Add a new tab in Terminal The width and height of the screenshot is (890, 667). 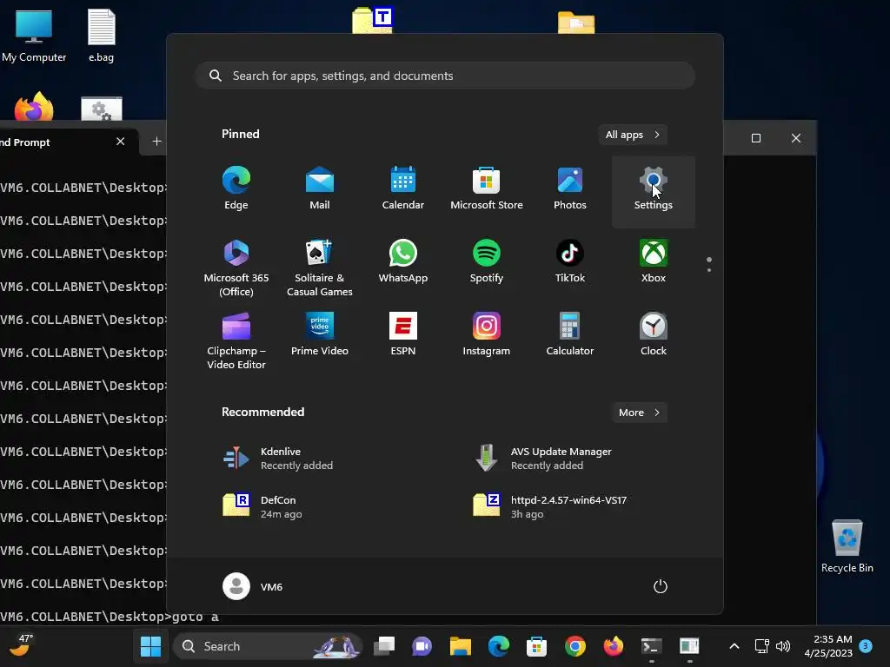tap(156, 142)
